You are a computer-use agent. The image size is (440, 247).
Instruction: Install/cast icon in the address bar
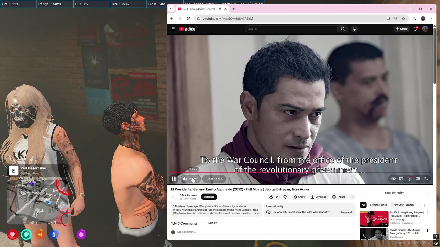pos(388,19)
